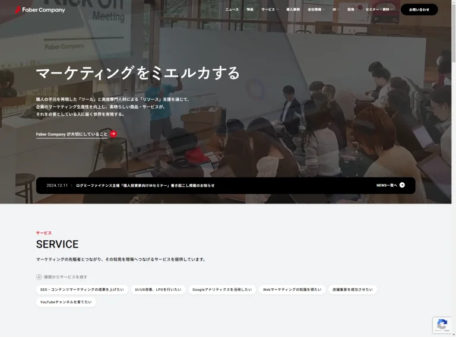
Task: Open the セミナー・資料 dropdown menu
Action: tap(379, 9)
